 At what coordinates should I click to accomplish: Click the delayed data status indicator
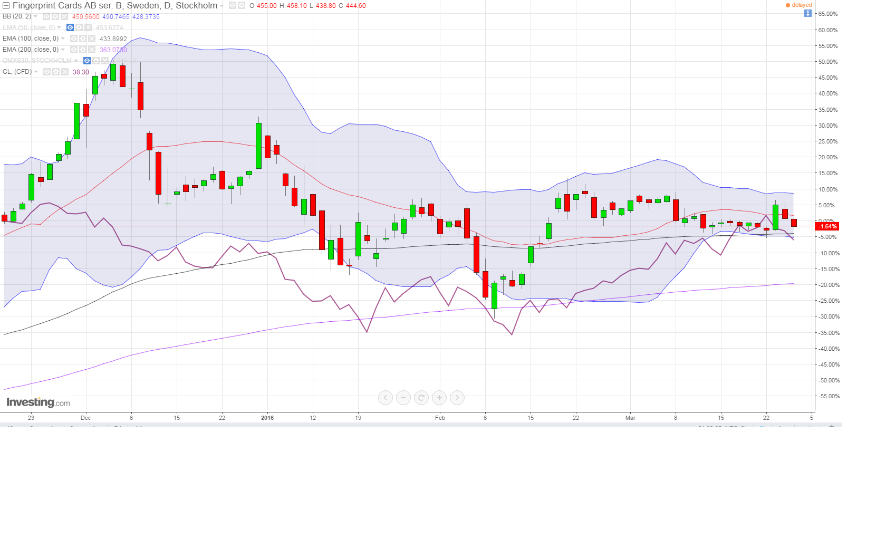799,5
